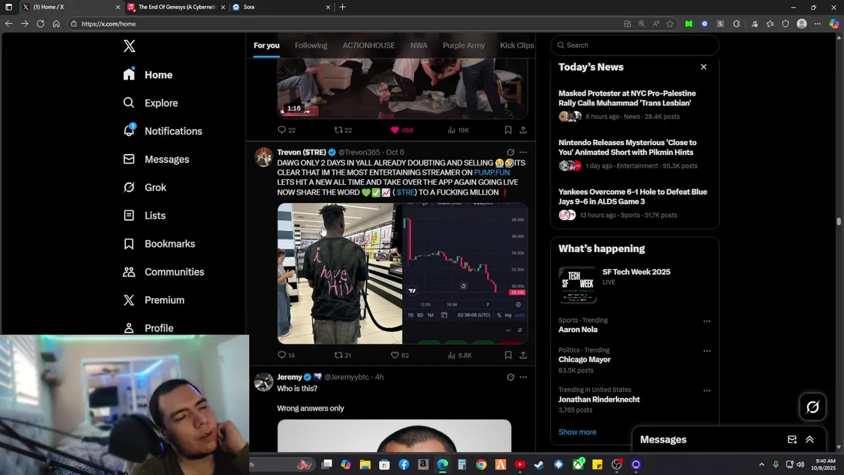844x475 pixels.
Task: Share Trevon's post
Action: pyautogui.click(x=523, y=355)
